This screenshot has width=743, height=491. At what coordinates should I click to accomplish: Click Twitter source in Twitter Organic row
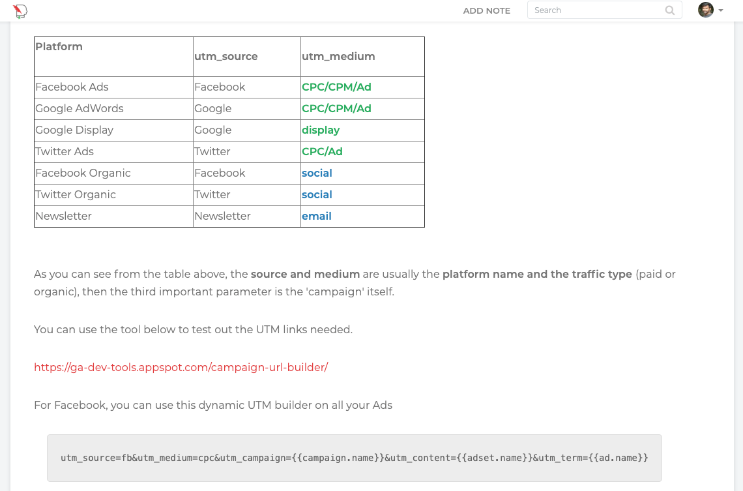(212, 195)
